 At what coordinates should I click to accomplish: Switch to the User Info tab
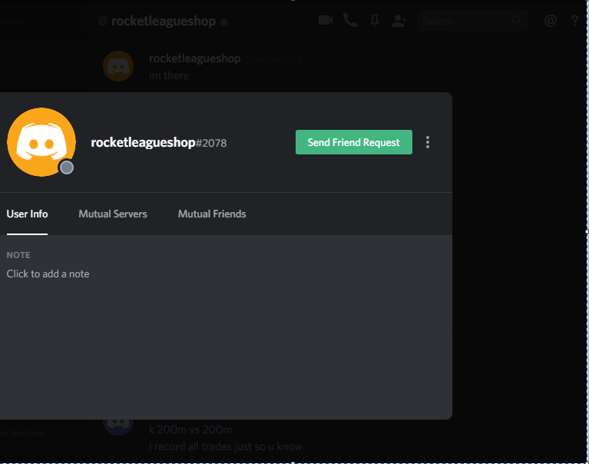pyautogui.click(x=27, y=214)
